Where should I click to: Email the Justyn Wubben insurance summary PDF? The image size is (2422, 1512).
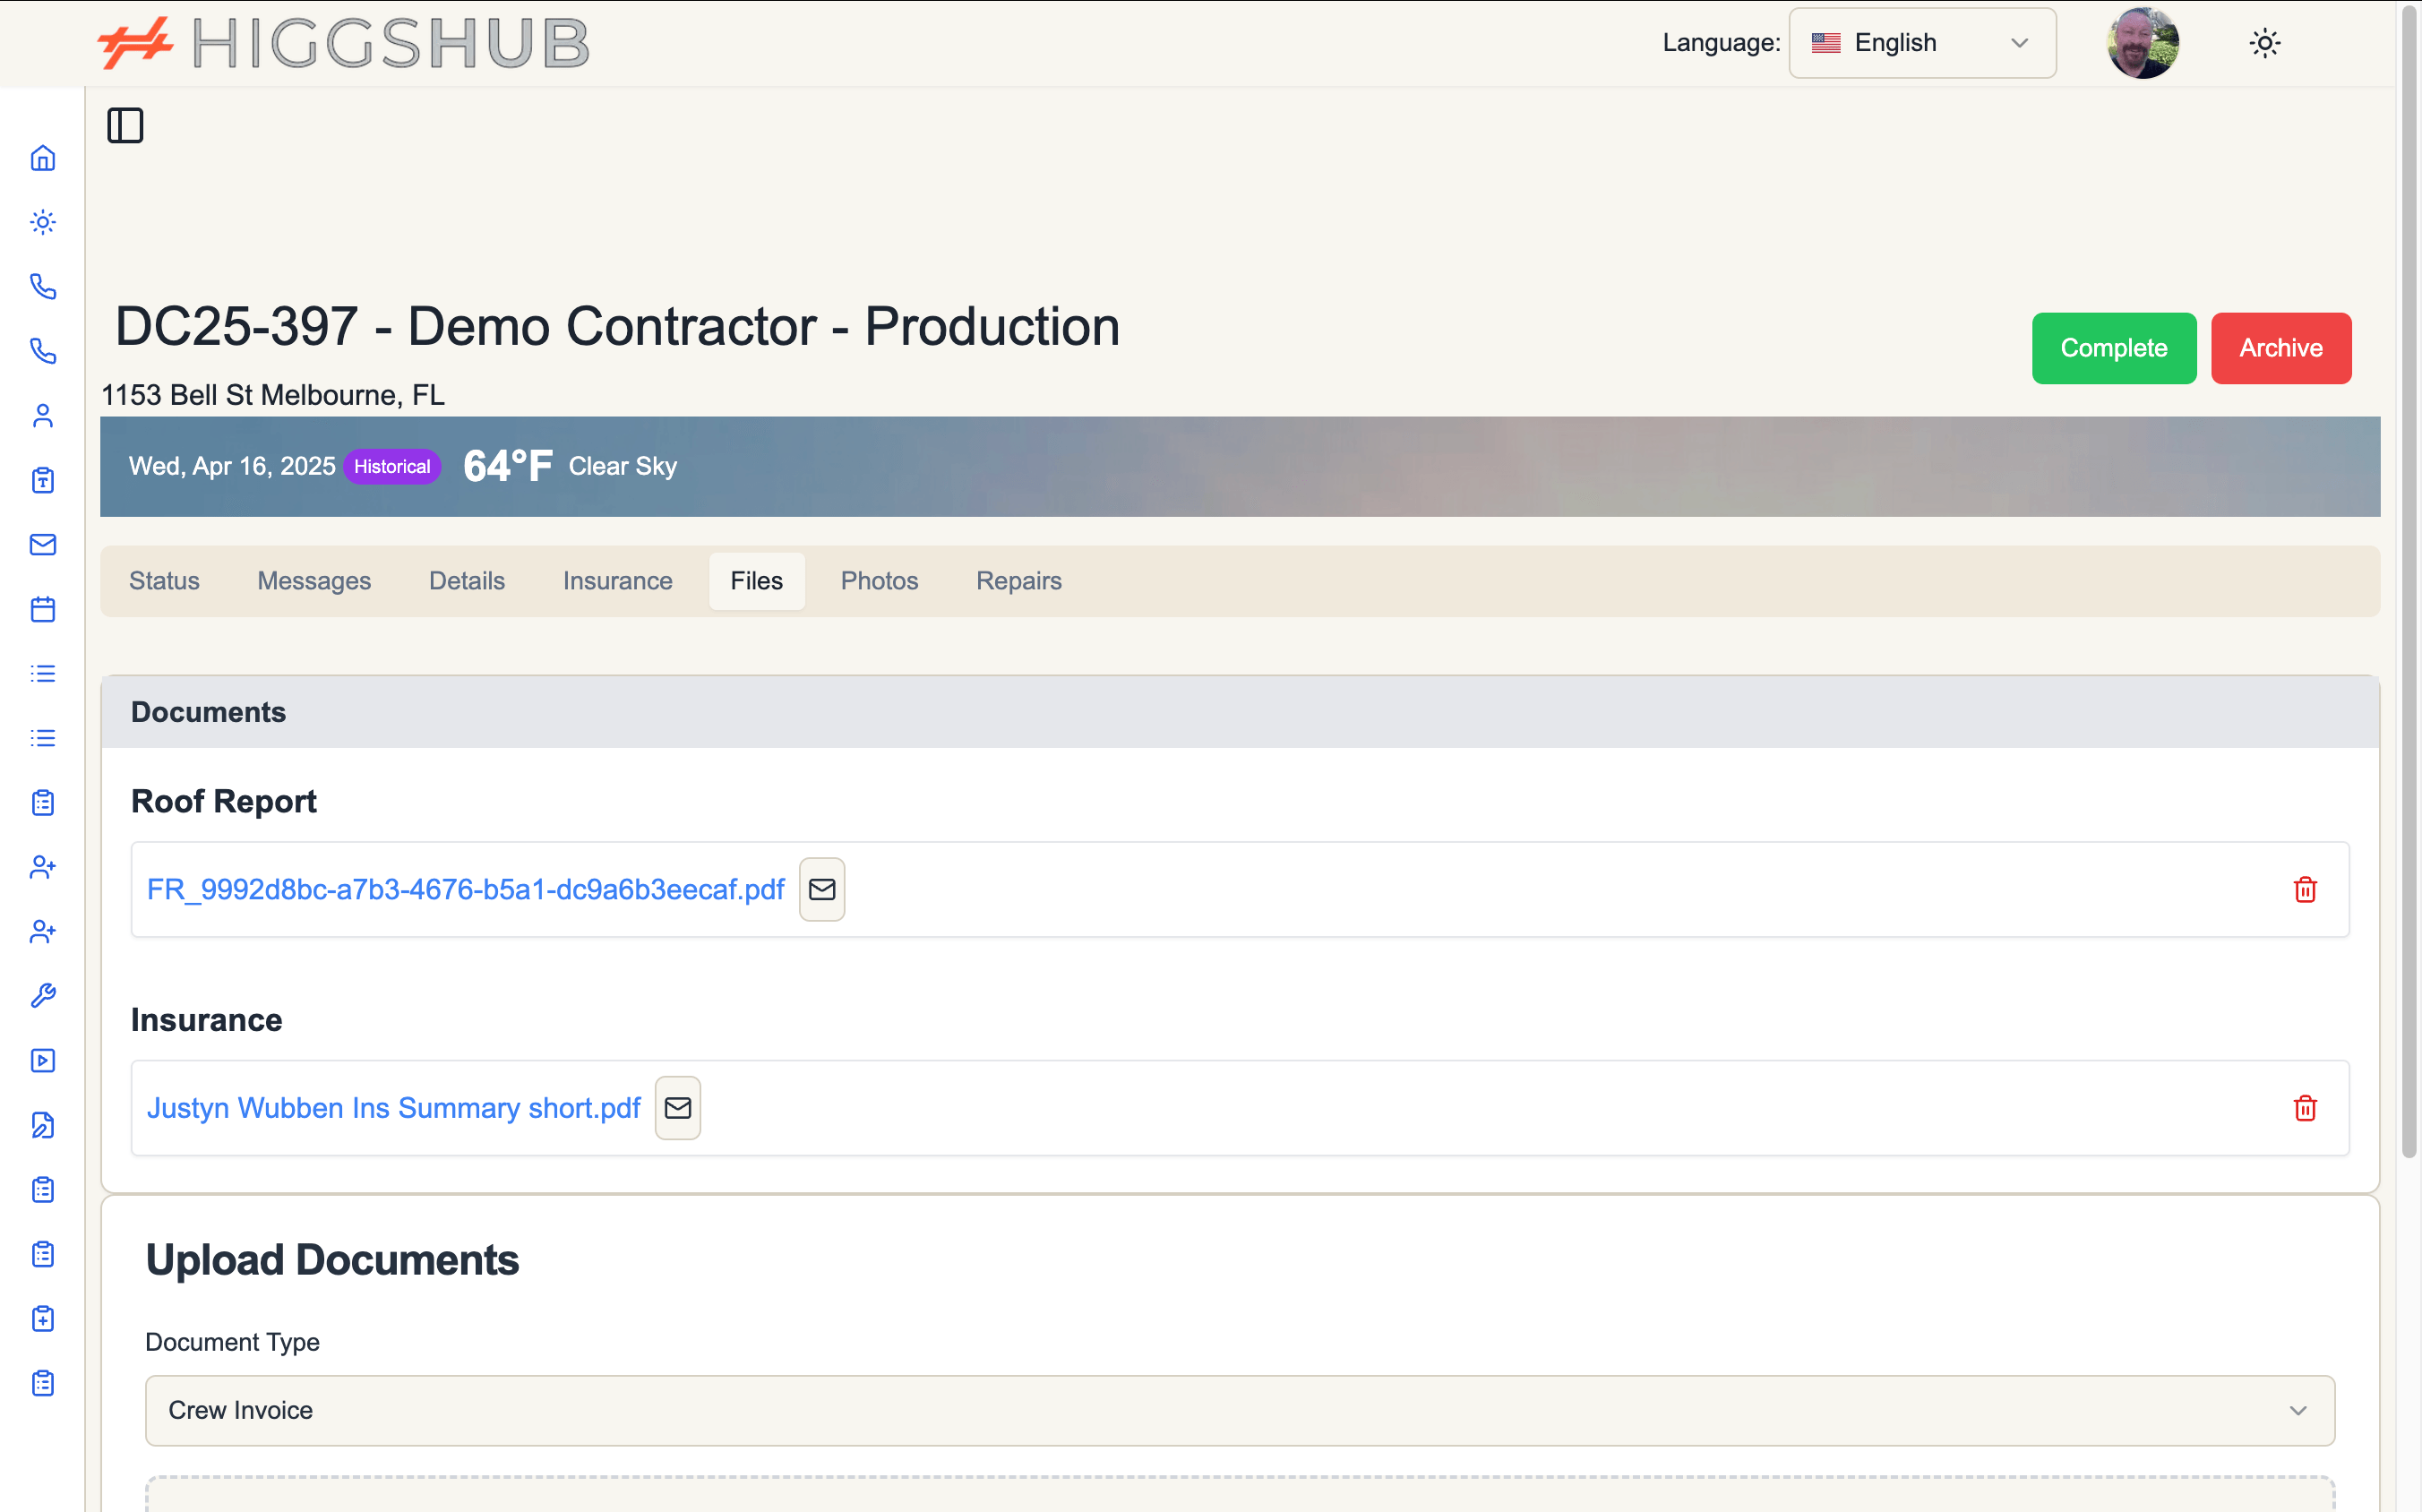click(677, 1107)
